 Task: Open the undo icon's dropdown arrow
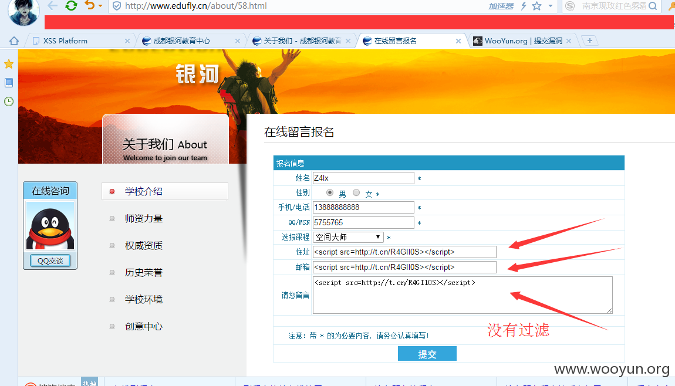click(x=100, y=6)
